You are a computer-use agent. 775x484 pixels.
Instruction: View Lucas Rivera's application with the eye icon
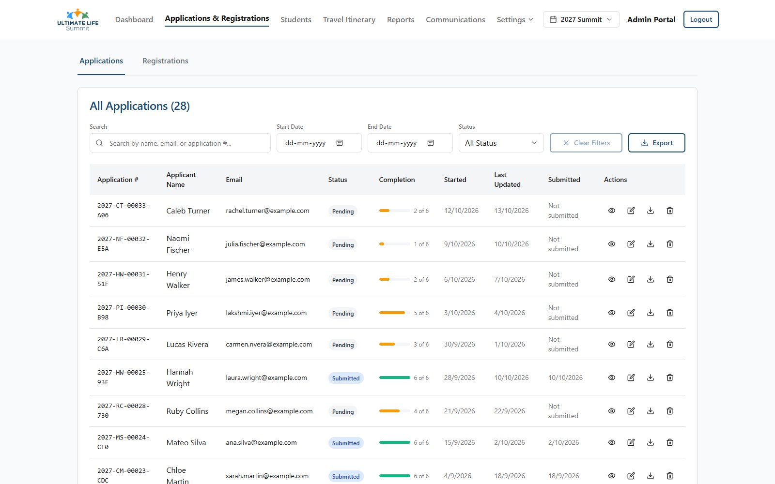(612, 344)
